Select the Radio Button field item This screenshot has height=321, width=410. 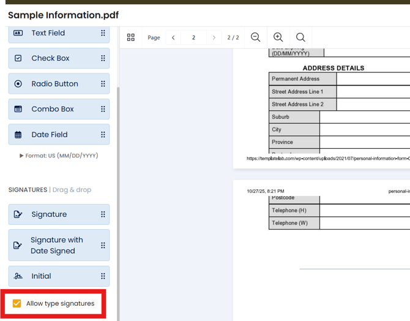pos(59,84)
